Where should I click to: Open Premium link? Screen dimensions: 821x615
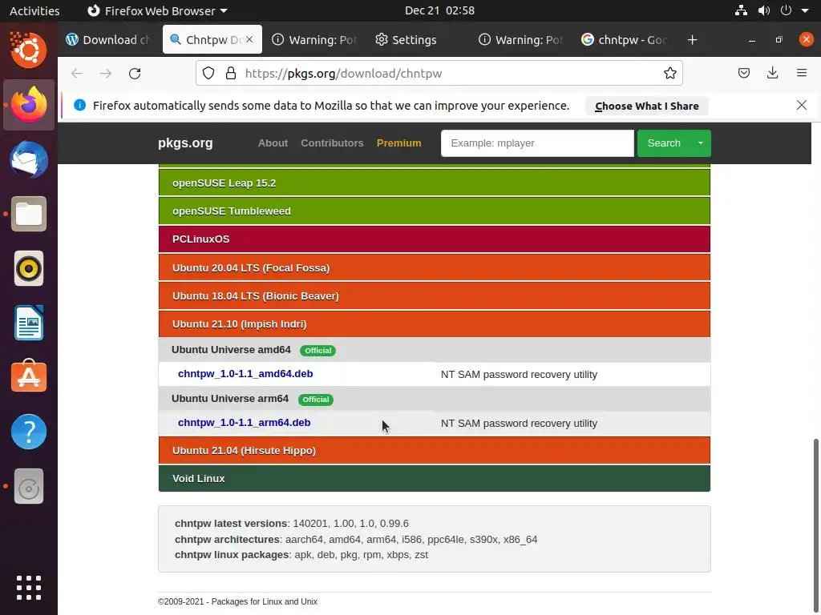pos(399,143)
